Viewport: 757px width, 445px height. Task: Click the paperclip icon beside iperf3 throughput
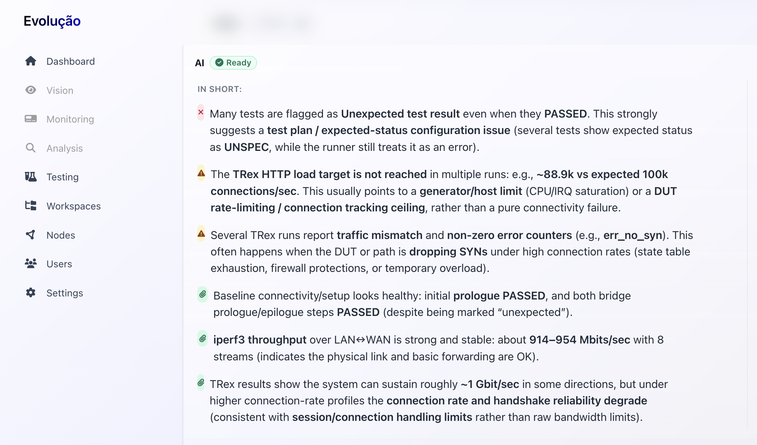point(203,339)
